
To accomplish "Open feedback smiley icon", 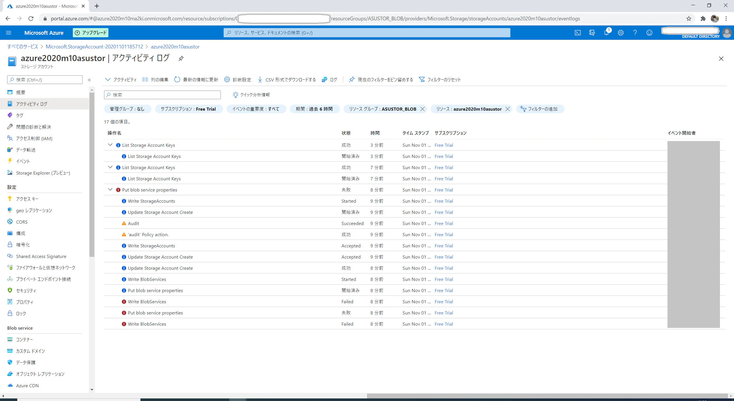I will click(x=649, y=33).
